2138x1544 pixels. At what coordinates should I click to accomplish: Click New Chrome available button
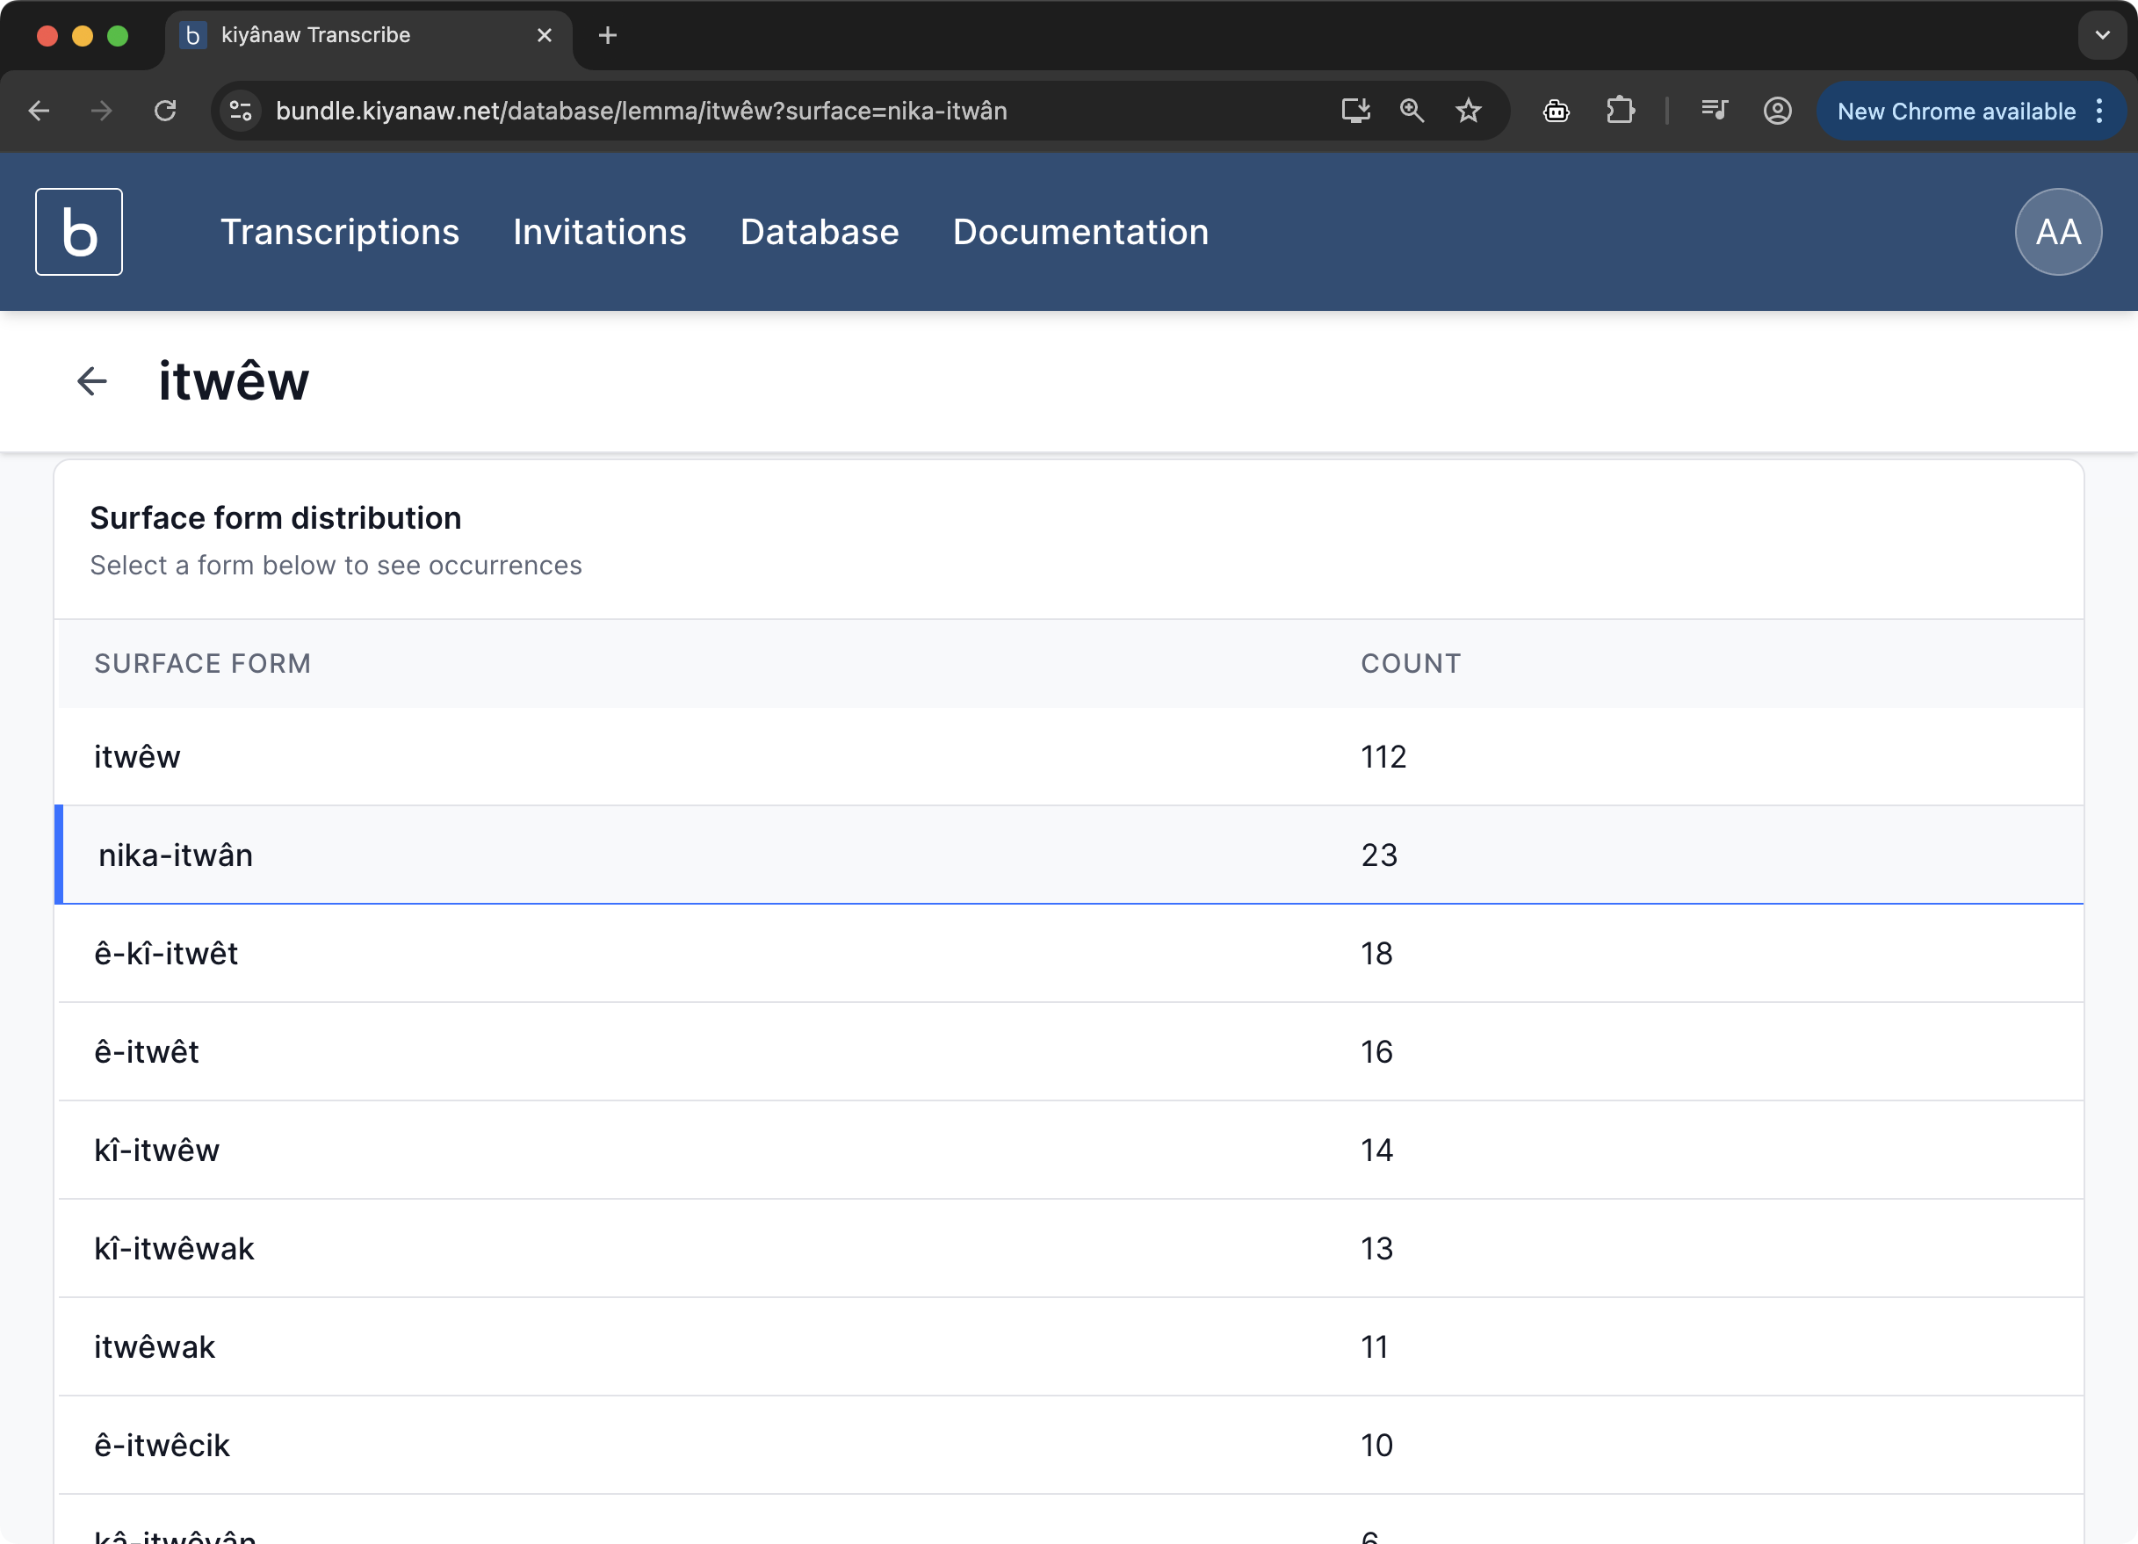(1955, 112)
